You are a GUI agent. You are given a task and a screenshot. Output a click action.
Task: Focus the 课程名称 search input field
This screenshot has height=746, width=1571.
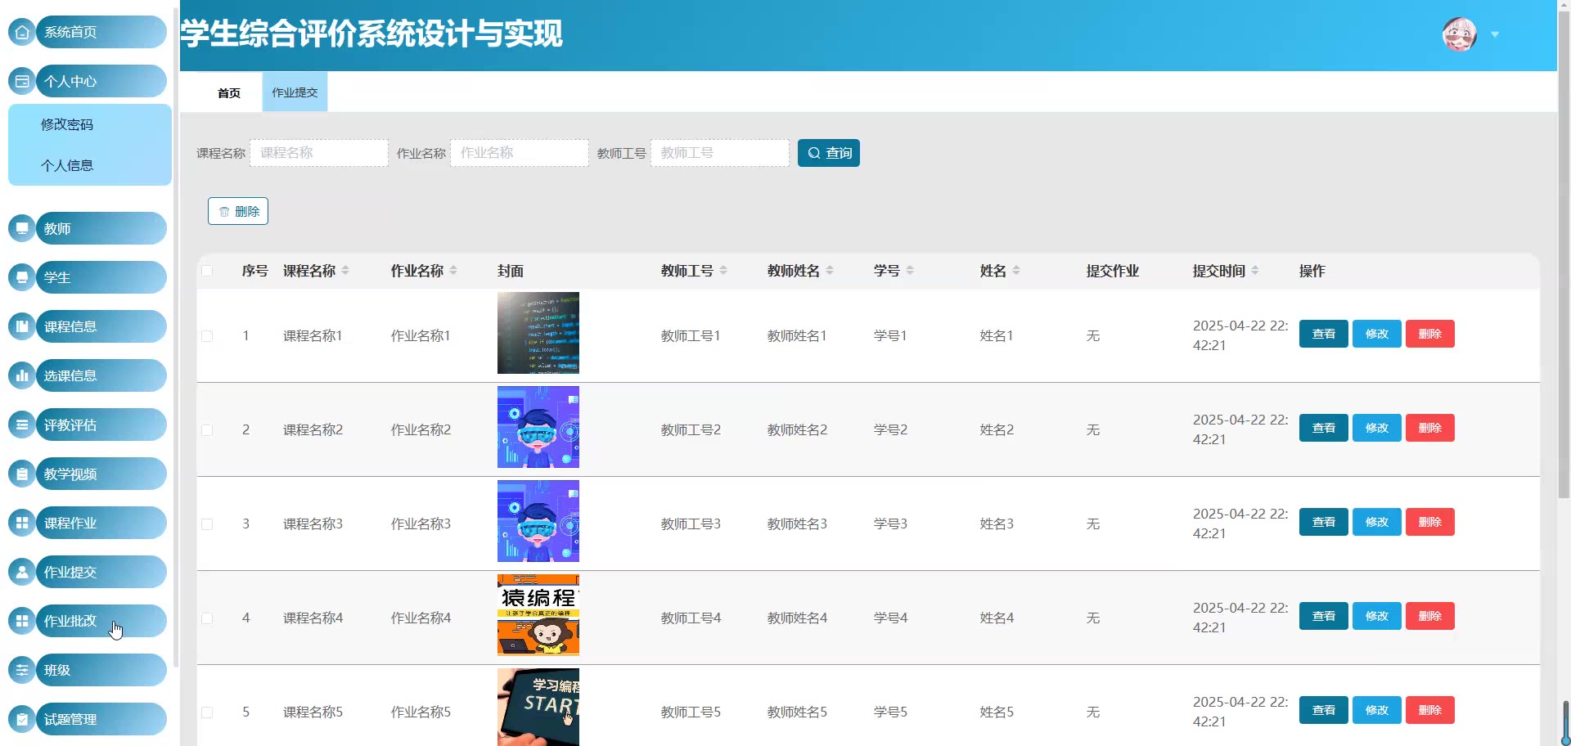(319, 153)
